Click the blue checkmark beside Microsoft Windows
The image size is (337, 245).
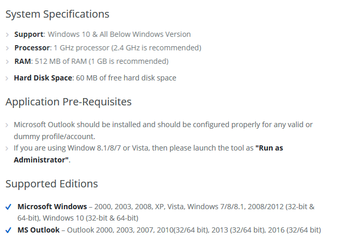point(8,207)
